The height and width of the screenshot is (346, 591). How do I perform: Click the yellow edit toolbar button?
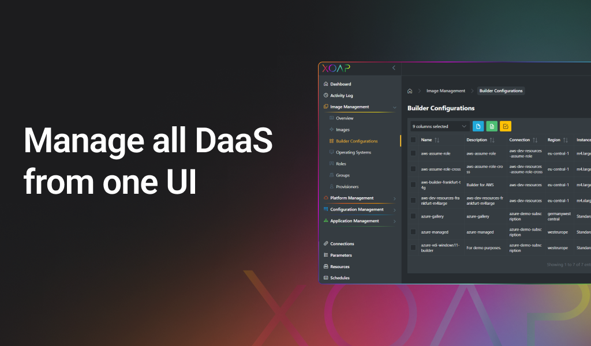click(x=506, y=126)
